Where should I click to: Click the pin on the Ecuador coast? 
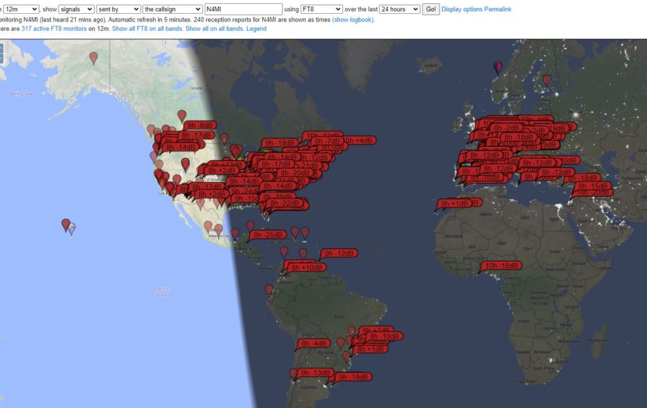coord(269,289)
